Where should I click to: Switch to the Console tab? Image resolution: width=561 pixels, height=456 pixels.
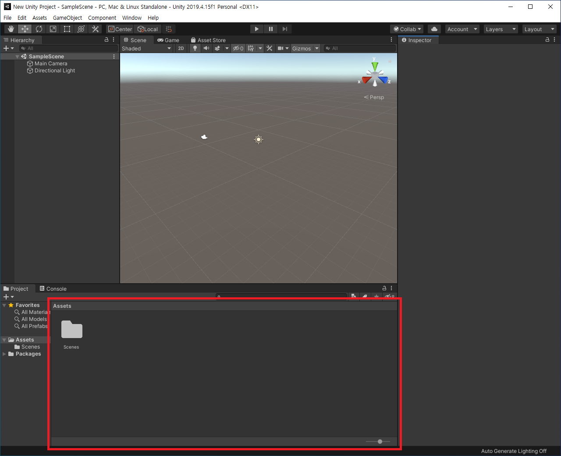tap(53, 289)
